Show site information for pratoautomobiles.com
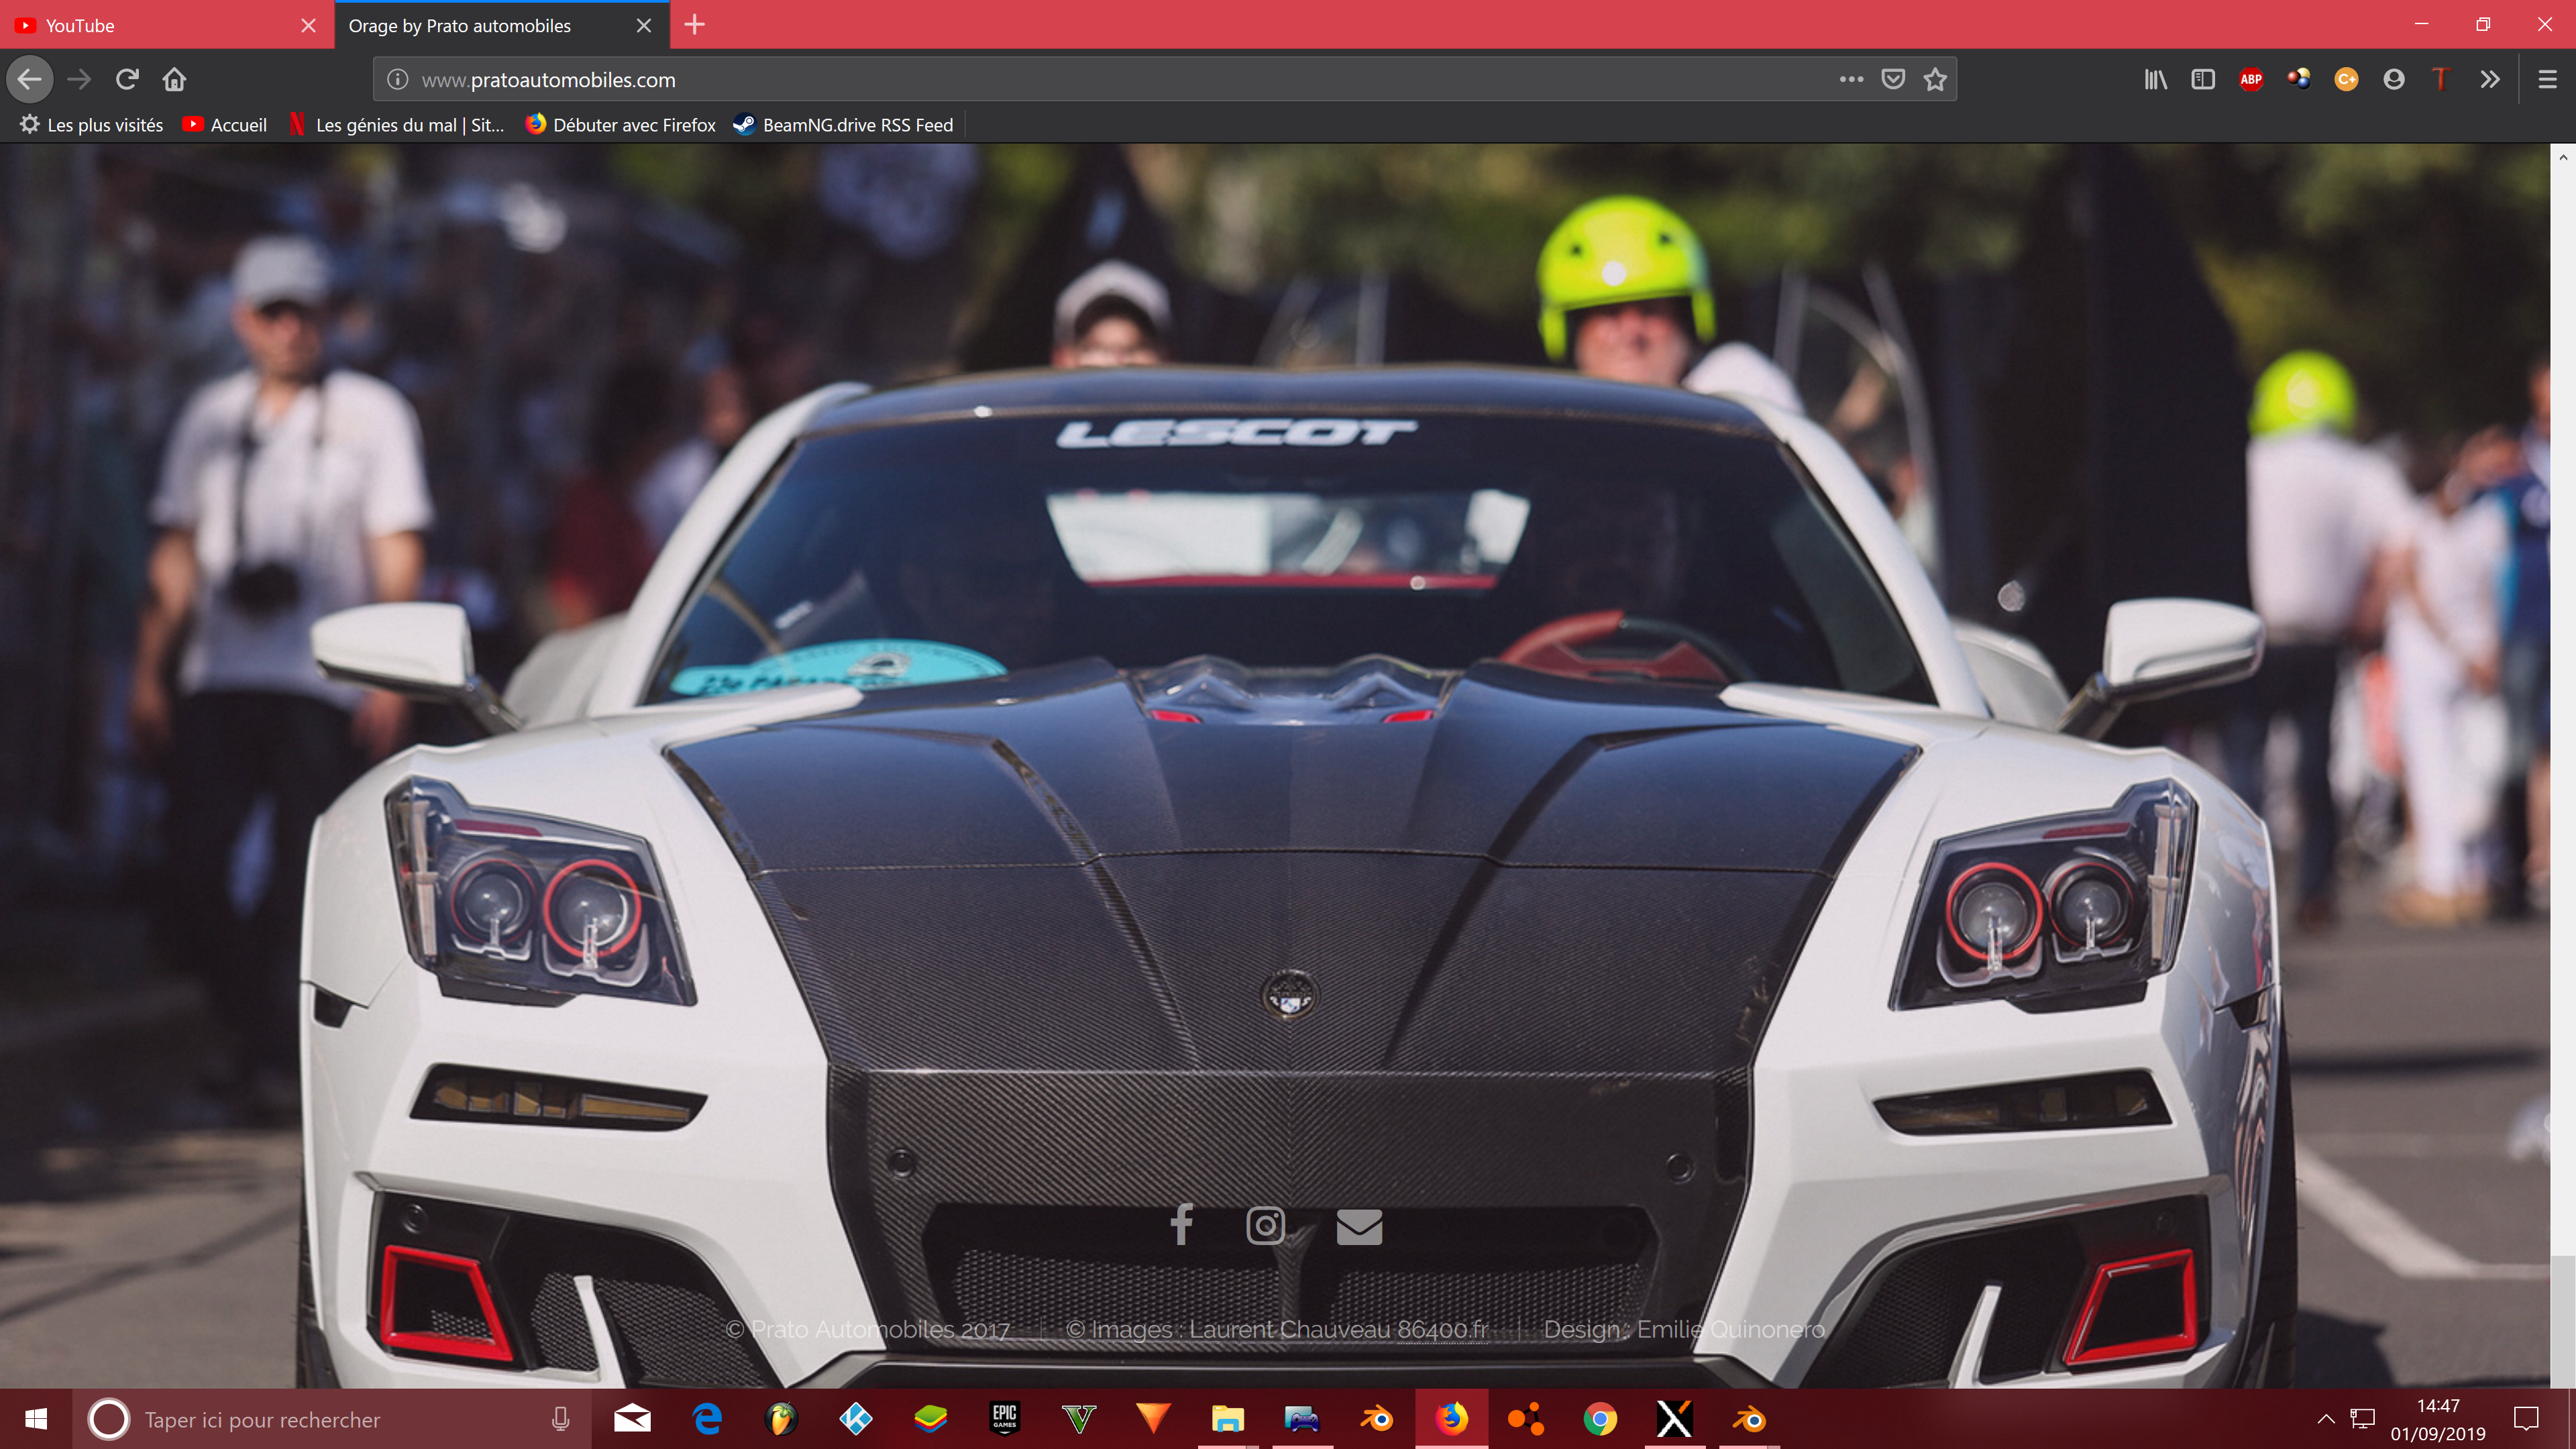This screenshot has width=2576, height=1449. pyautogui.click(x=397, y=80)
